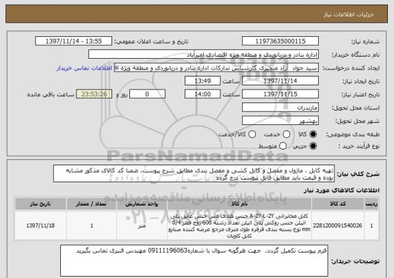
Task: Click the public announcement date field 1397/11/14 - 13:55
Action: (x=74, y=41)
